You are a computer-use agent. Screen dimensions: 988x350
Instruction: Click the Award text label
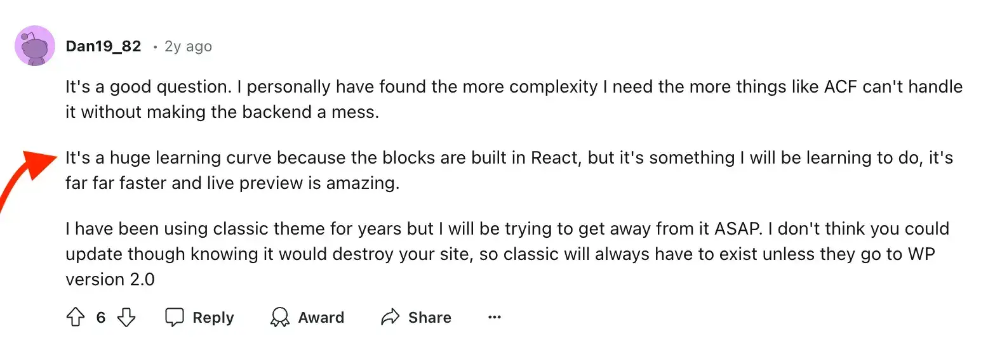tap(321, 318)
